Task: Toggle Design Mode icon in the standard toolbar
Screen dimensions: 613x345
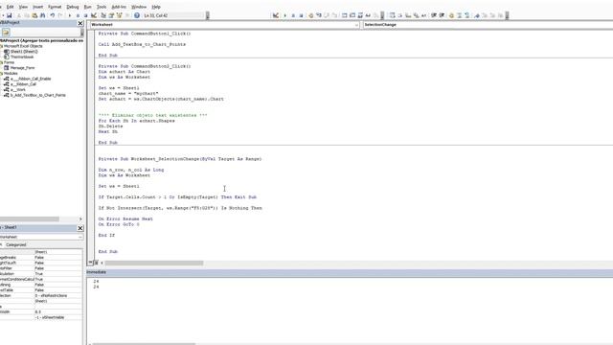Action: coord(94,15)
